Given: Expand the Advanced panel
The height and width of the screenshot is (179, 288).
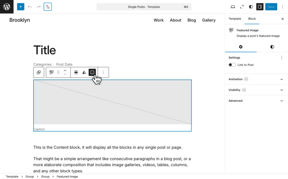Looking at the screenshot, I should coord(256,101).
